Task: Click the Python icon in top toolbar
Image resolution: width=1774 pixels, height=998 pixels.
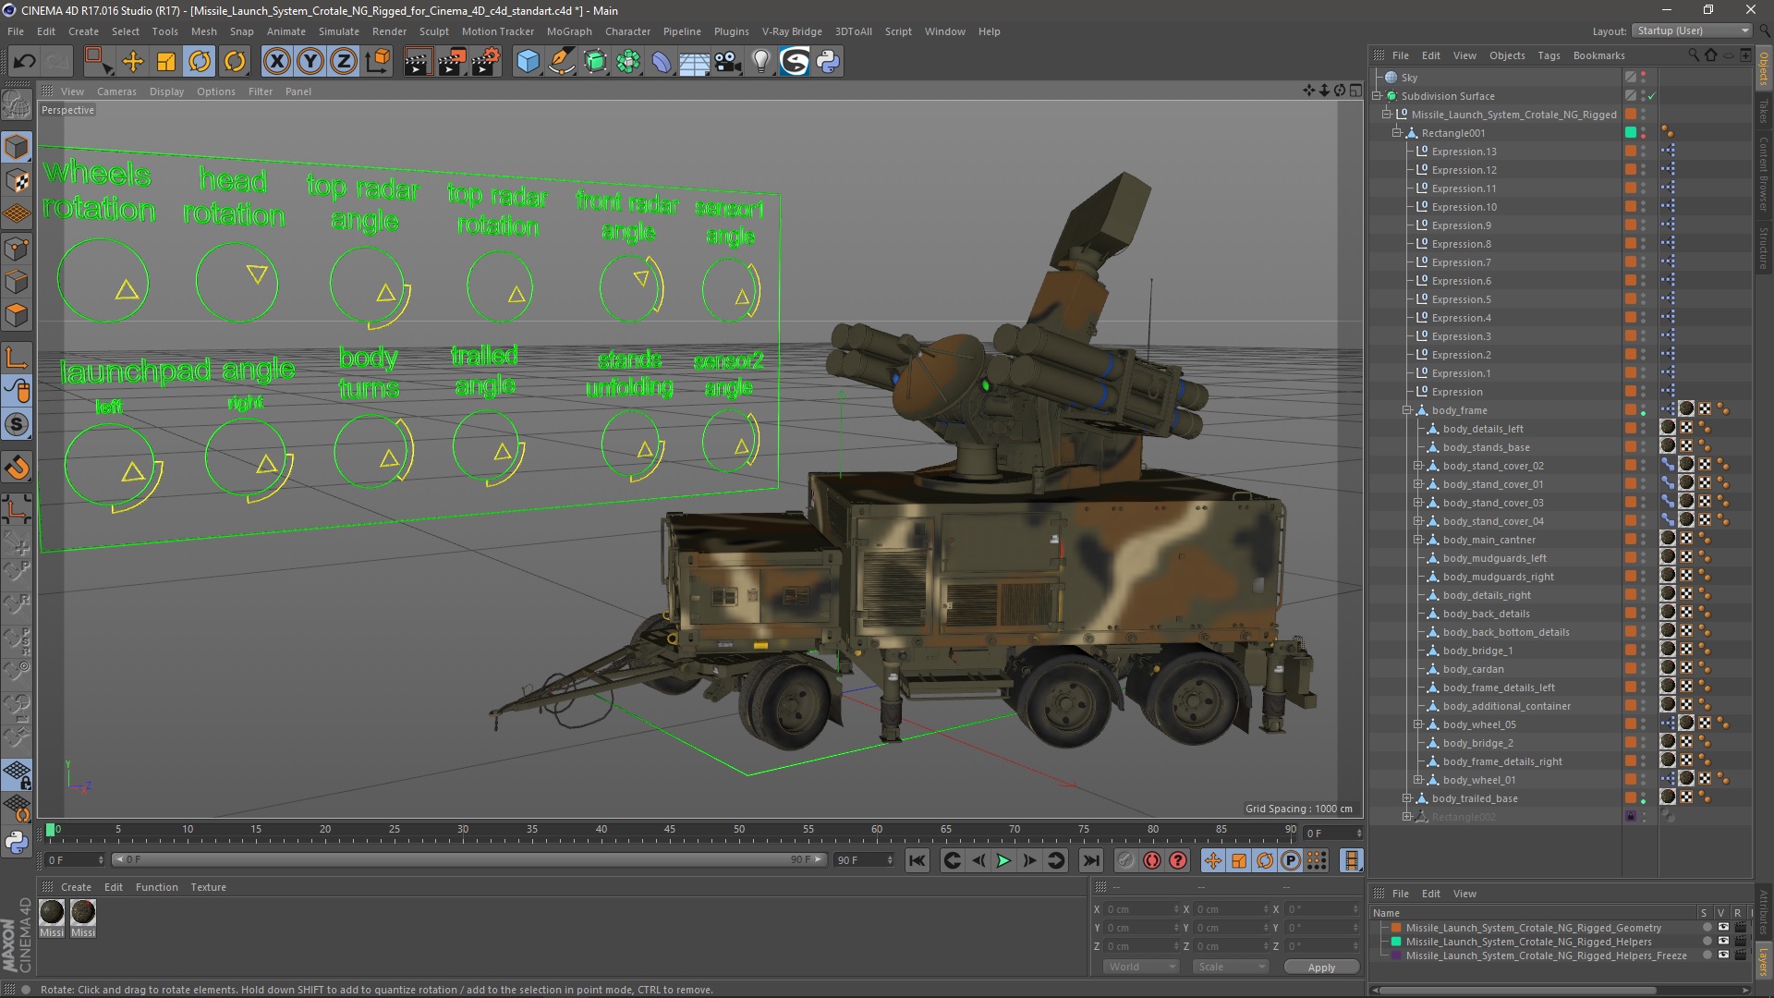Action: [x=828, y=62]
